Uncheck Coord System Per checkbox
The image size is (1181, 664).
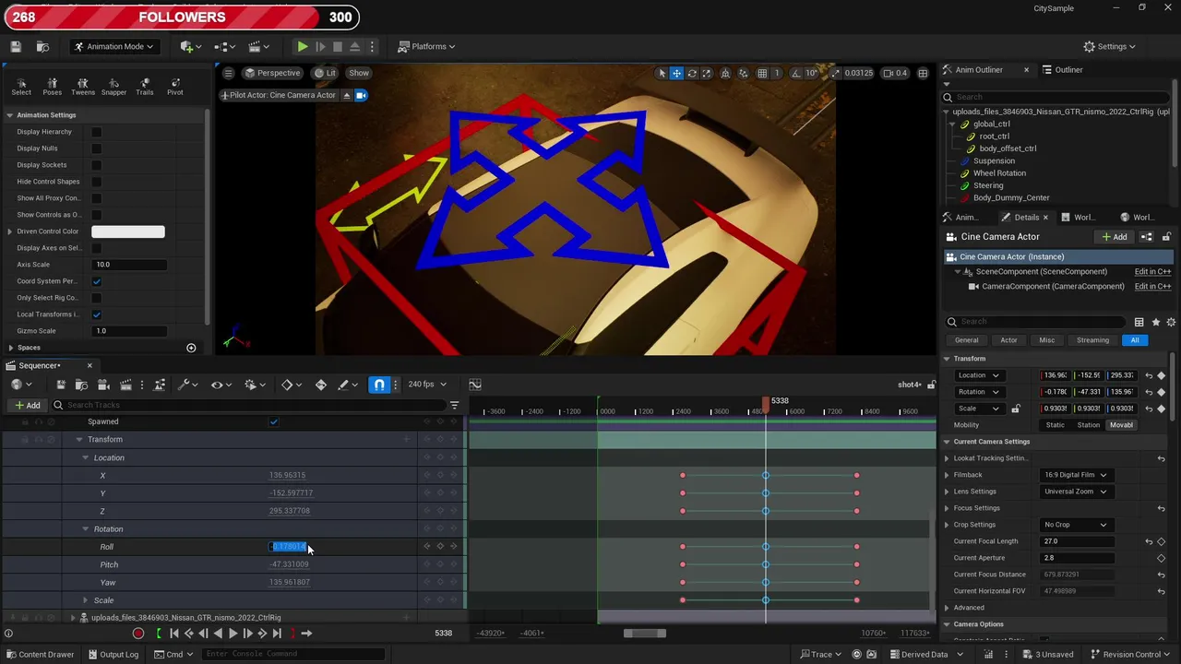pos(96,281)
